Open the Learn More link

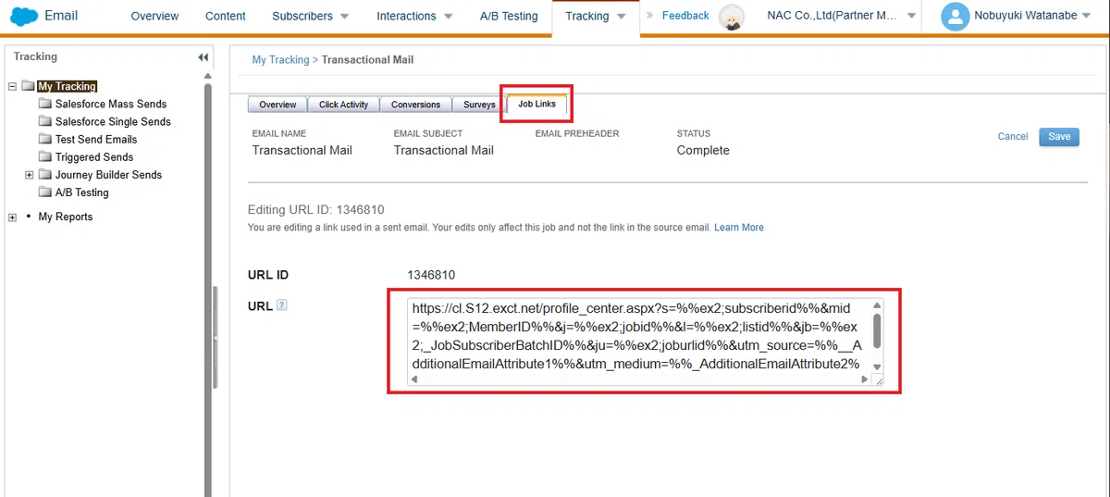click(739, 228)
